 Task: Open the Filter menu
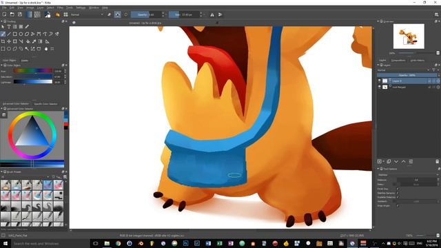click(60, 8)
